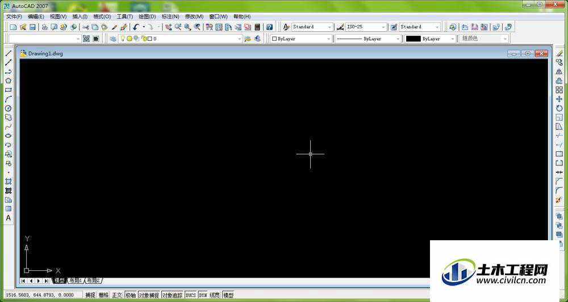Activate the Pan realtime tool

pyautogui.click(x=169, y=27)
